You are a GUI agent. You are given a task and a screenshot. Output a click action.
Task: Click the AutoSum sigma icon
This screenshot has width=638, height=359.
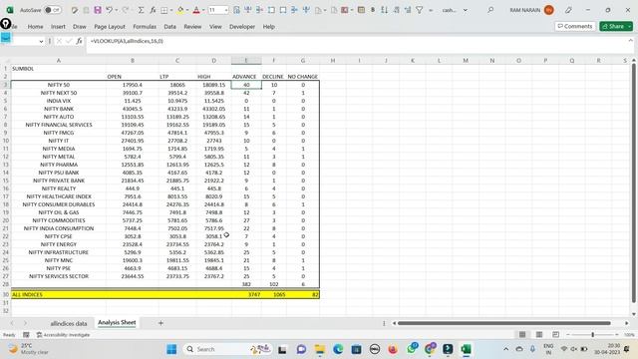click(141, 10)
